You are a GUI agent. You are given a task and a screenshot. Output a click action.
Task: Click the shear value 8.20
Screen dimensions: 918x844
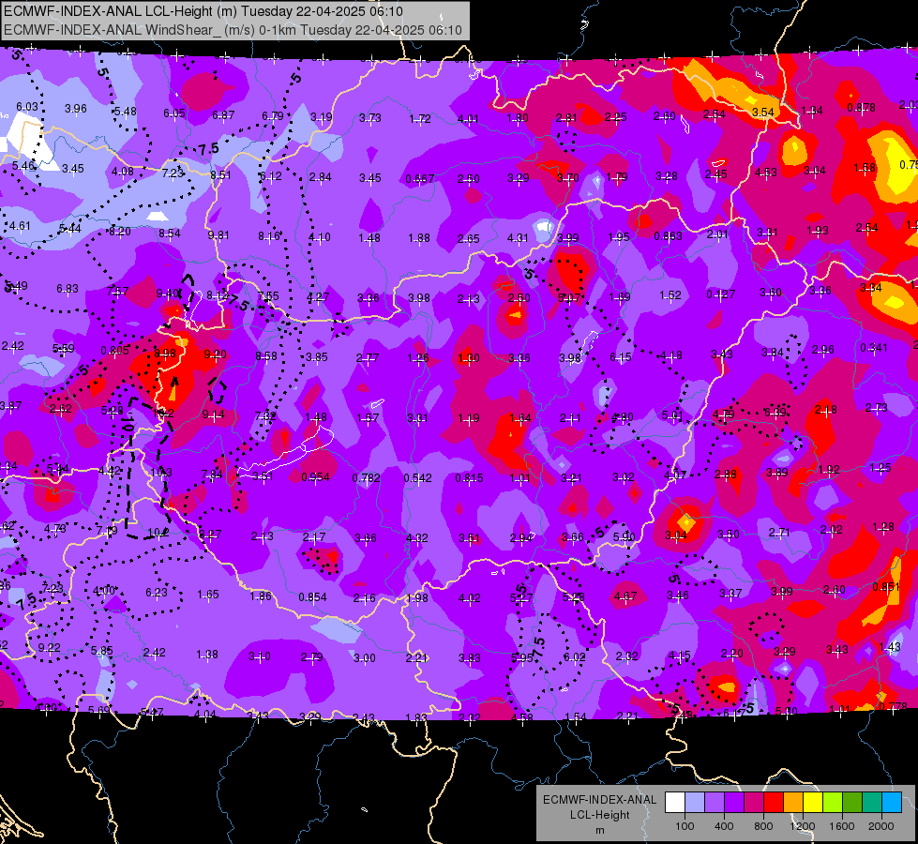(x=120, y=232)
